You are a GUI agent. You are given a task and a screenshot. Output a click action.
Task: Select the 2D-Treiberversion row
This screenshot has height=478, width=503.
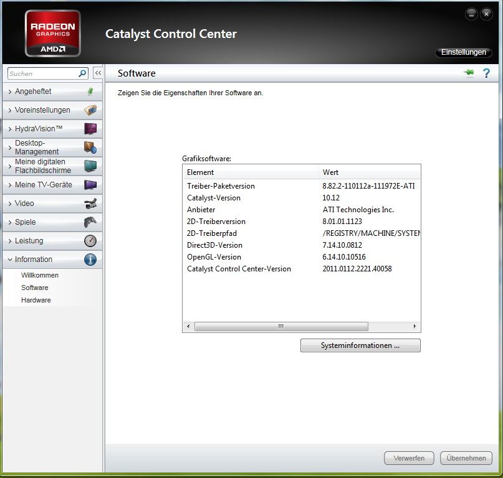pyautogui.click(x=302, y=222)
